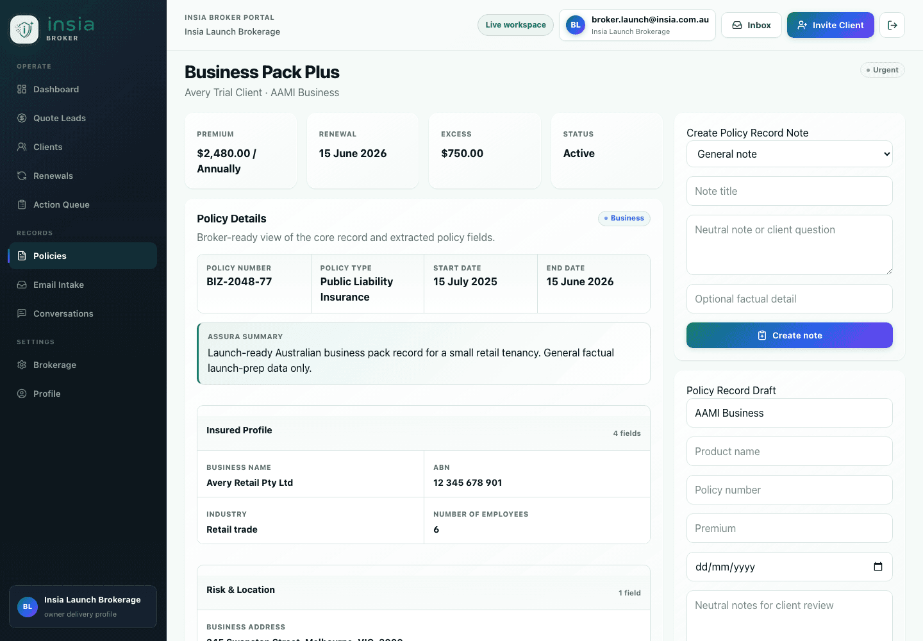Click the Note title field
This screenshot has width=923, height=641.
pyautogui.click(x=790, y=191)
